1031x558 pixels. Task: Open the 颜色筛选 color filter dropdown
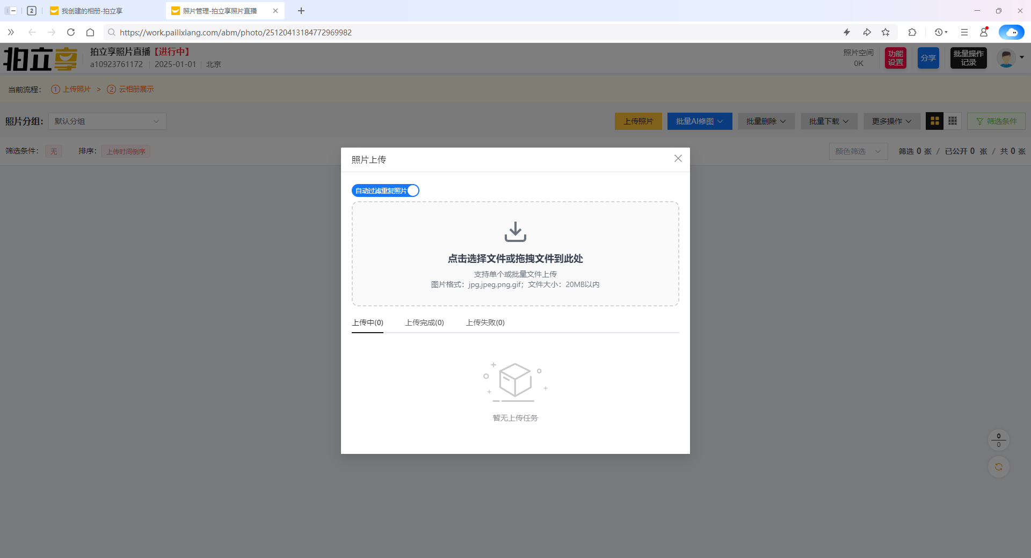click(858, 151)
